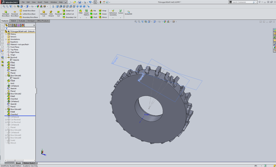
Task: Open the Motion Study 1 tab
Action: click(x=29, y=163)
